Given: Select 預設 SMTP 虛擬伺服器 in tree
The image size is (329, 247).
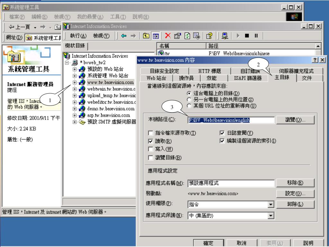Looking at the screenshot, I should (x=111, y=122).
